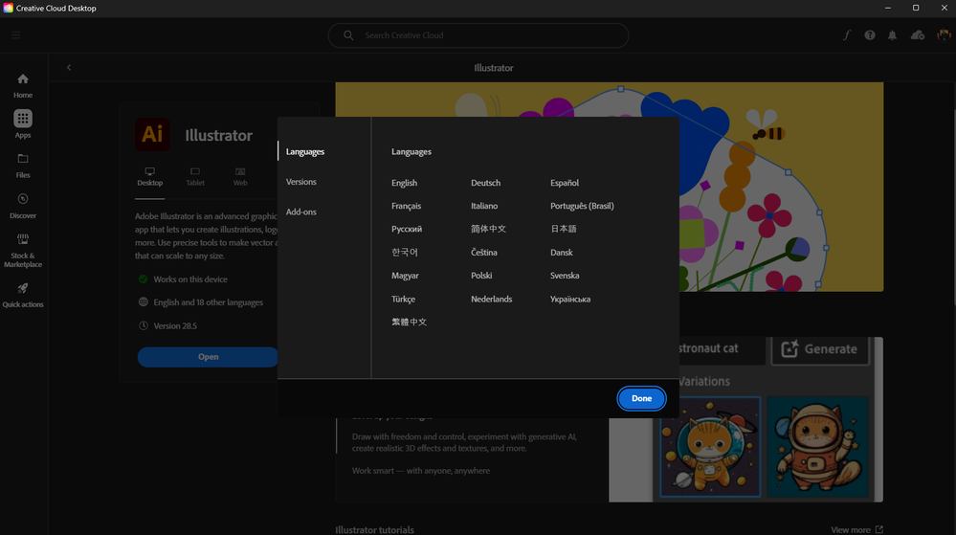Screen dimensions: 956x535
Task: Select the Tablet platform tab
Action: [195, 177]
